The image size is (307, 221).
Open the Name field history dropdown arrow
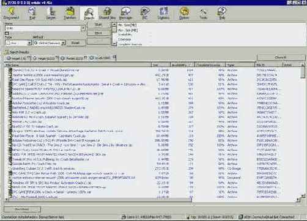click(83, 28)
